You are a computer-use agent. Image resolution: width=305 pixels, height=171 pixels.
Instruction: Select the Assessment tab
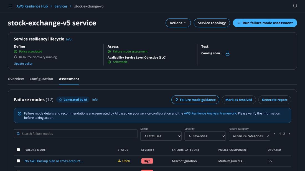click(69, 79)
